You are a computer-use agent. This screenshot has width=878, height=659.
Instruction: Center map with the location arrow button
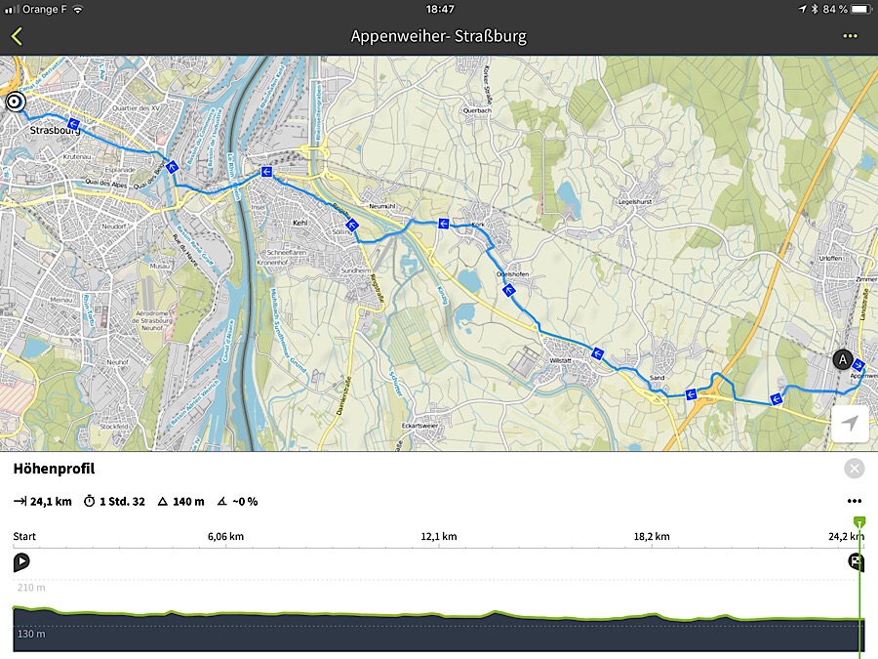(x=851, y=425)
